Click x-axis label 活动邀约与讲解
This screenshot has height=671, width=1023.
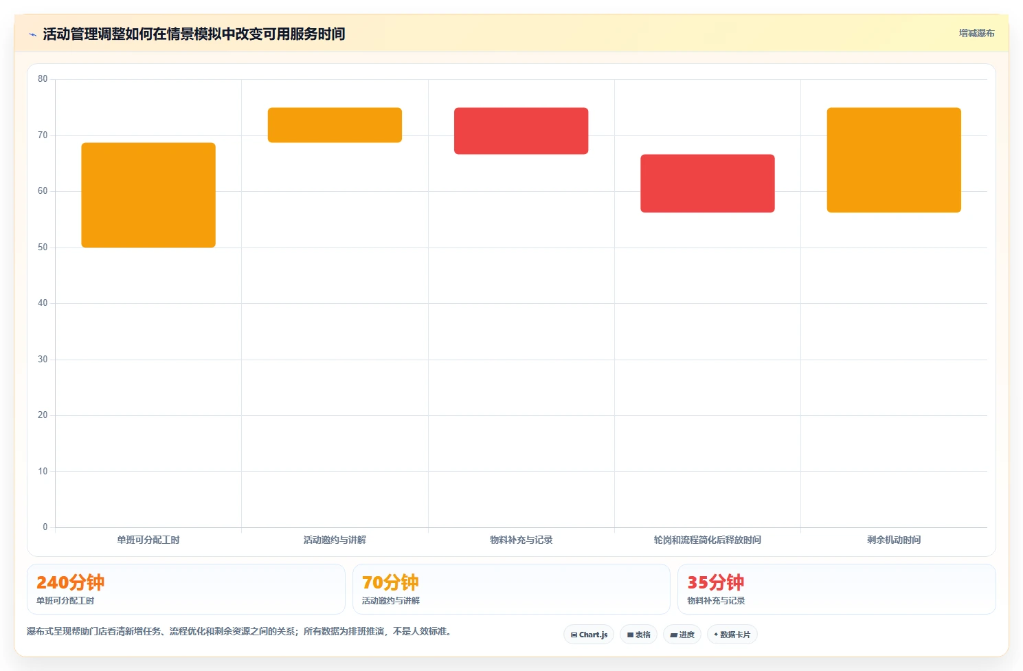(335, 540)
